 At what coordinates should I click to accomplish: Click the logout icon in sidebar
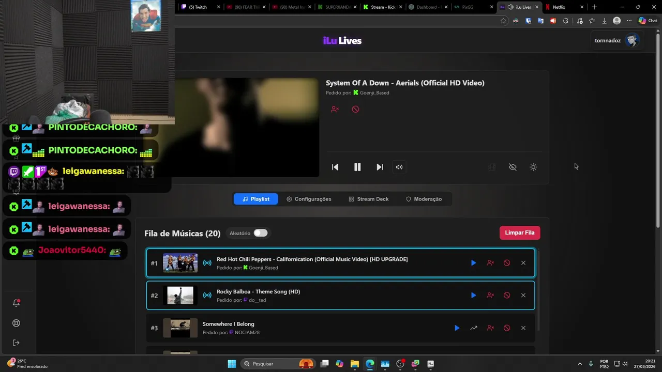16,343
